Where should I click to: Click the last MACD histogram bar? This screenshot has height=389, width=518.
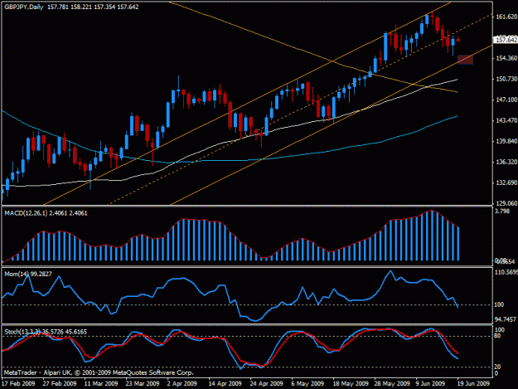click(458, 244)
